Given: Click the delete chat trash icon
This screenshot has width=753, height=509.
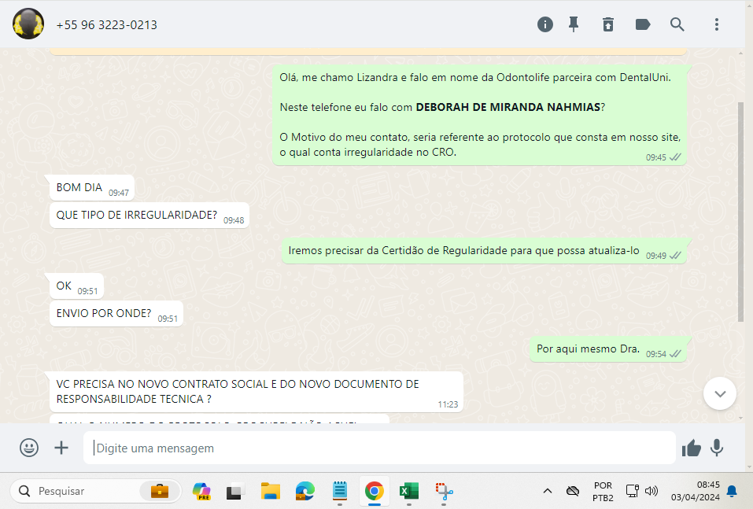Looking at the screenshot, I should pyautogui.click(x=608, y=24).
